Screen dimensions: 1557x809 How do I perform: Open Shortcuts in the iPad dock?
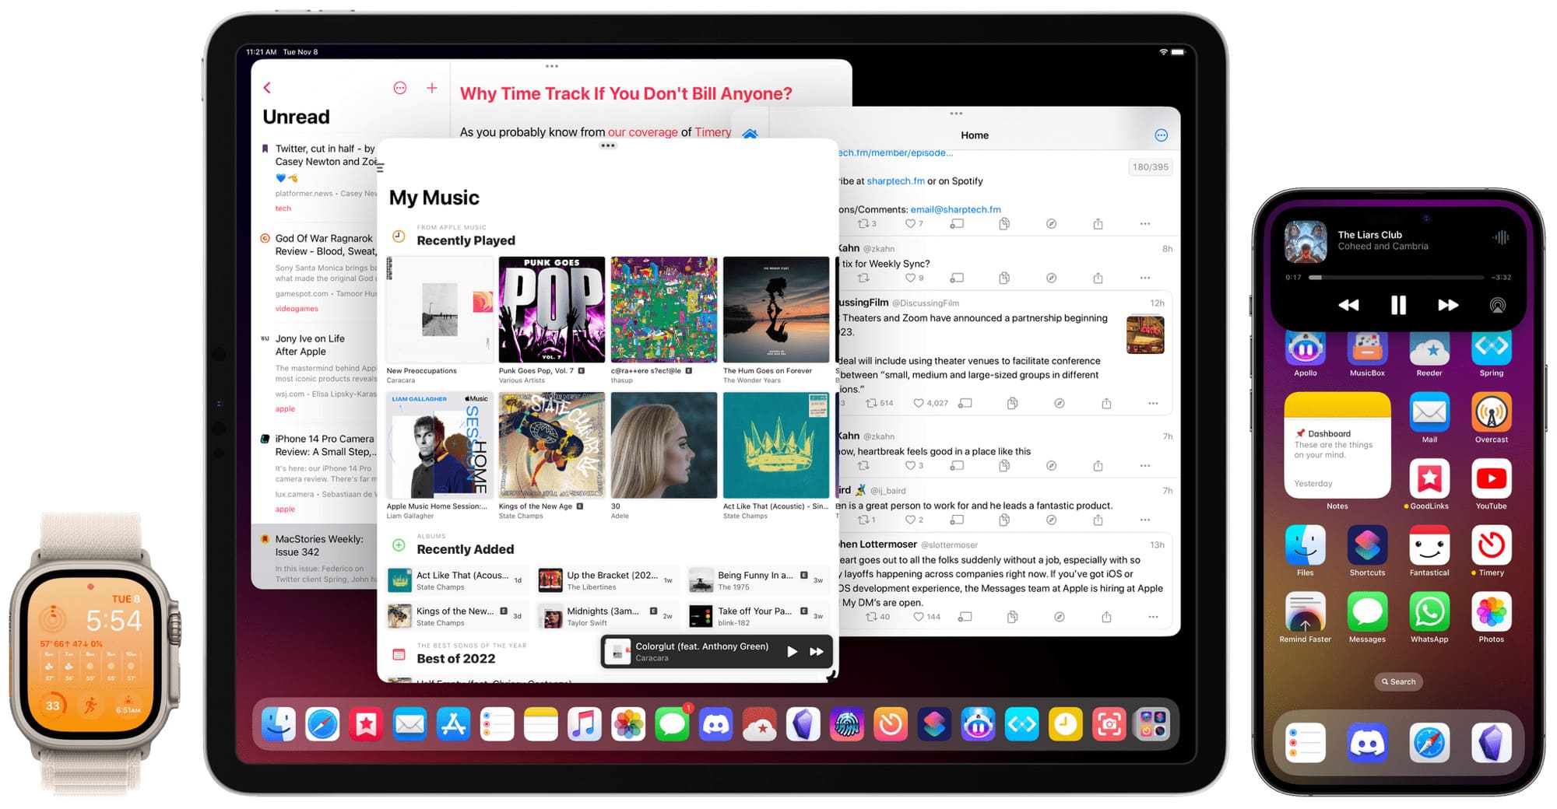click(934, 725)
